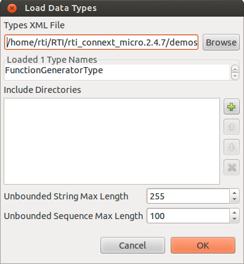
Task: Click the remove directory X icon
Action: pos(232,167)
